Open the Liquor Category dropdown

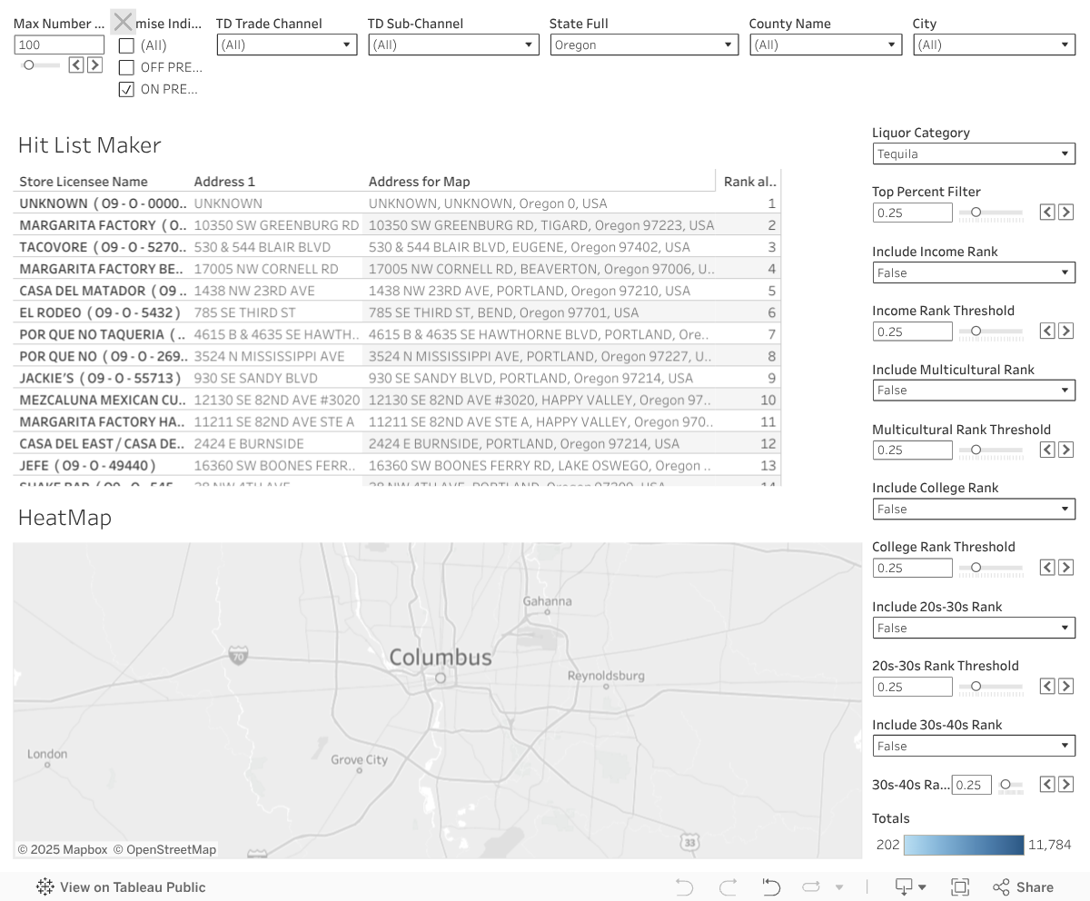1065,153
